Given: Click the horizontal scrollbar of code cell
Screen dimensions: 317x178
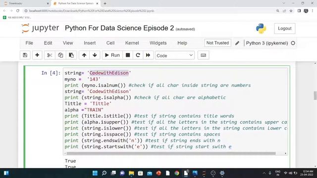Looking at the screenshot, I should coord(171,153).
